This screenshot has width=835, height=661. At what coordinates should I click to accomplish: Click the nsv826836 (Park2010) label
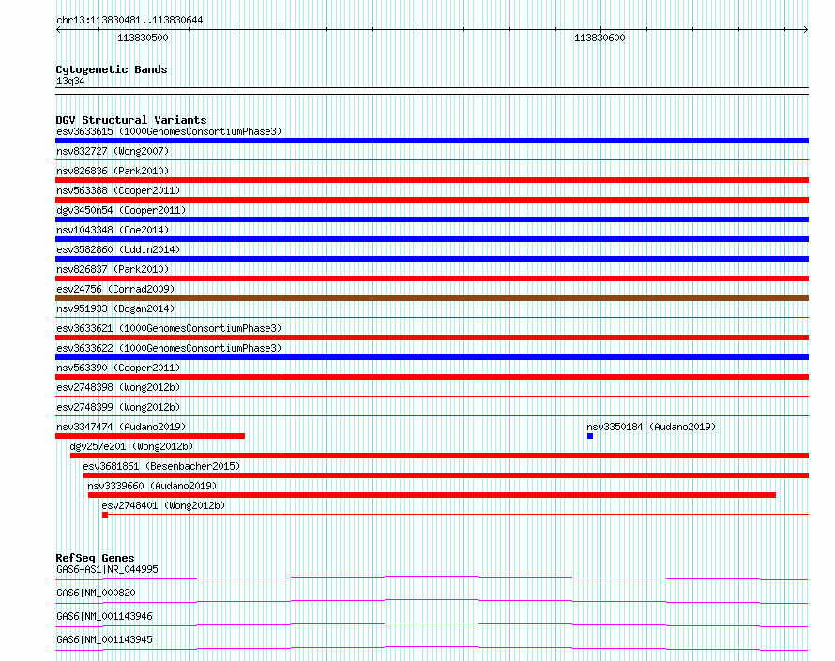click(x=113, y=171)
